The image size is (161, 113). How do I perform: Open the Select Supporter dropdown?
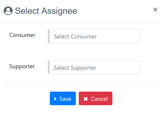94,67
